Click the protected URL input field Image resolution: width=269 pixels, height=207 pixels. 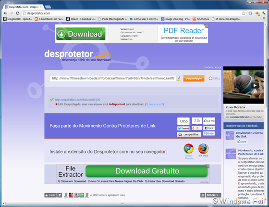pos(113,78)
